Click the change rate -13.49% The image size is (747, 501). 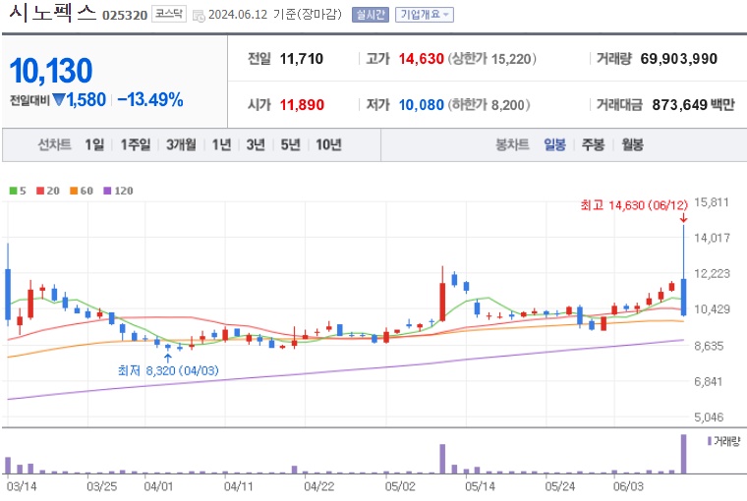click(150, 99)
